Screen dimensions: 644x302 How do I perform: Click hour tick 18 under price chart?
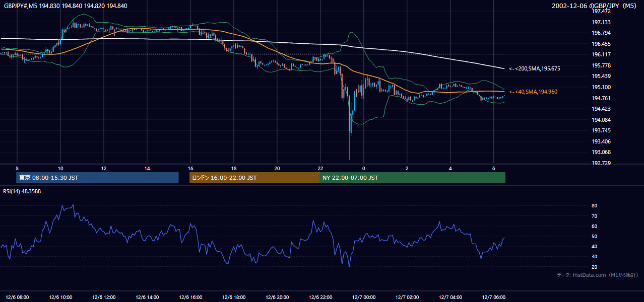(234, 168)
